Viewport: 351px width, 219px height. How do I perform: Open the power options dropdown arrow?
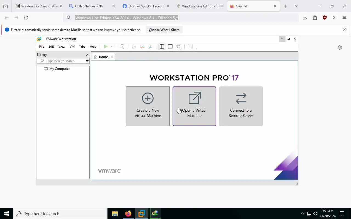pos(112,47)
